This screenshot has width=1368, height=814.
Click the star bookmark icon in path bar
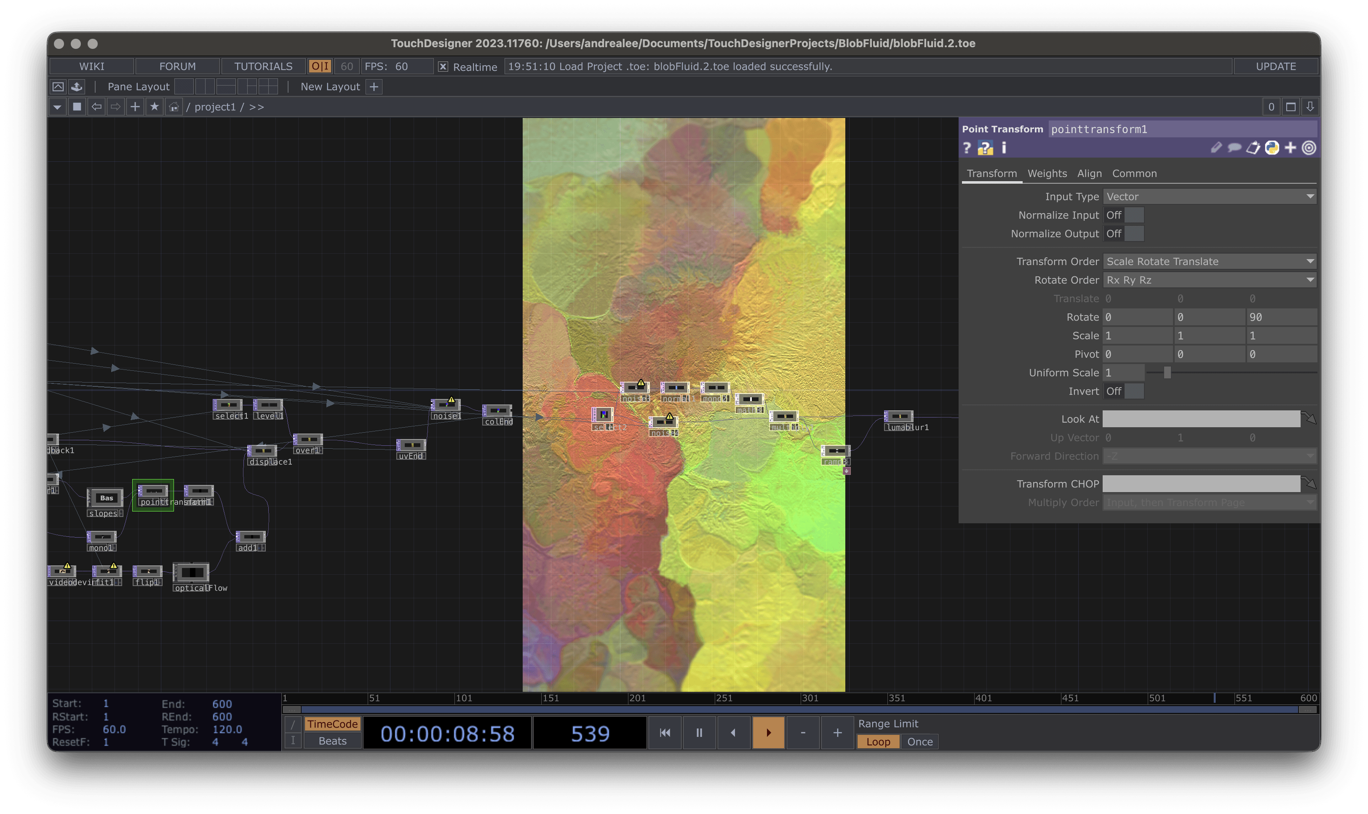(155, 107)
